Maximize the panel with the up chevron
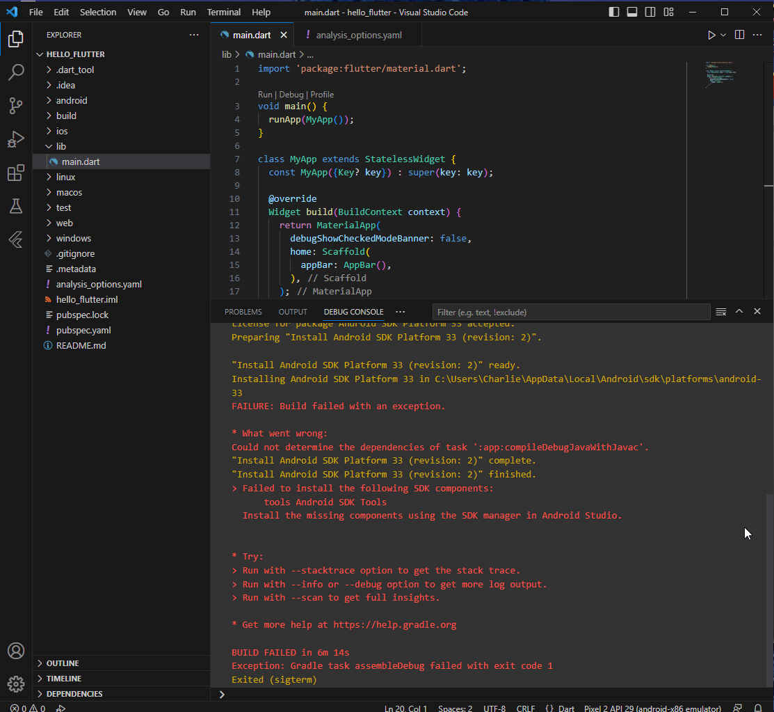The height and width of the screenshot is (712, 774). tap(739, 311)
